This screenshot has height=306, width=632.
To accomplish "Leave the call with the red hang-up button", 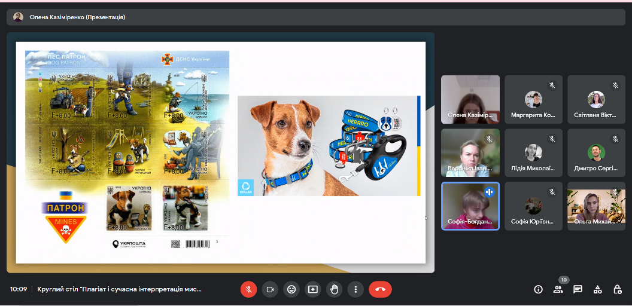I will pos(380,289).
